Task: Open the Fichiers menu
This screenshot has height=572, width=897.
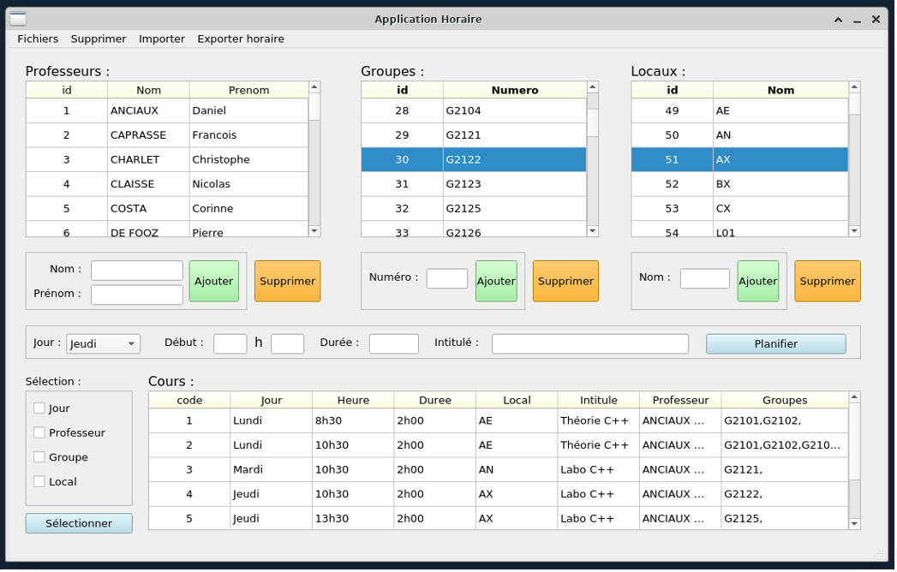Action: [38, 39]
